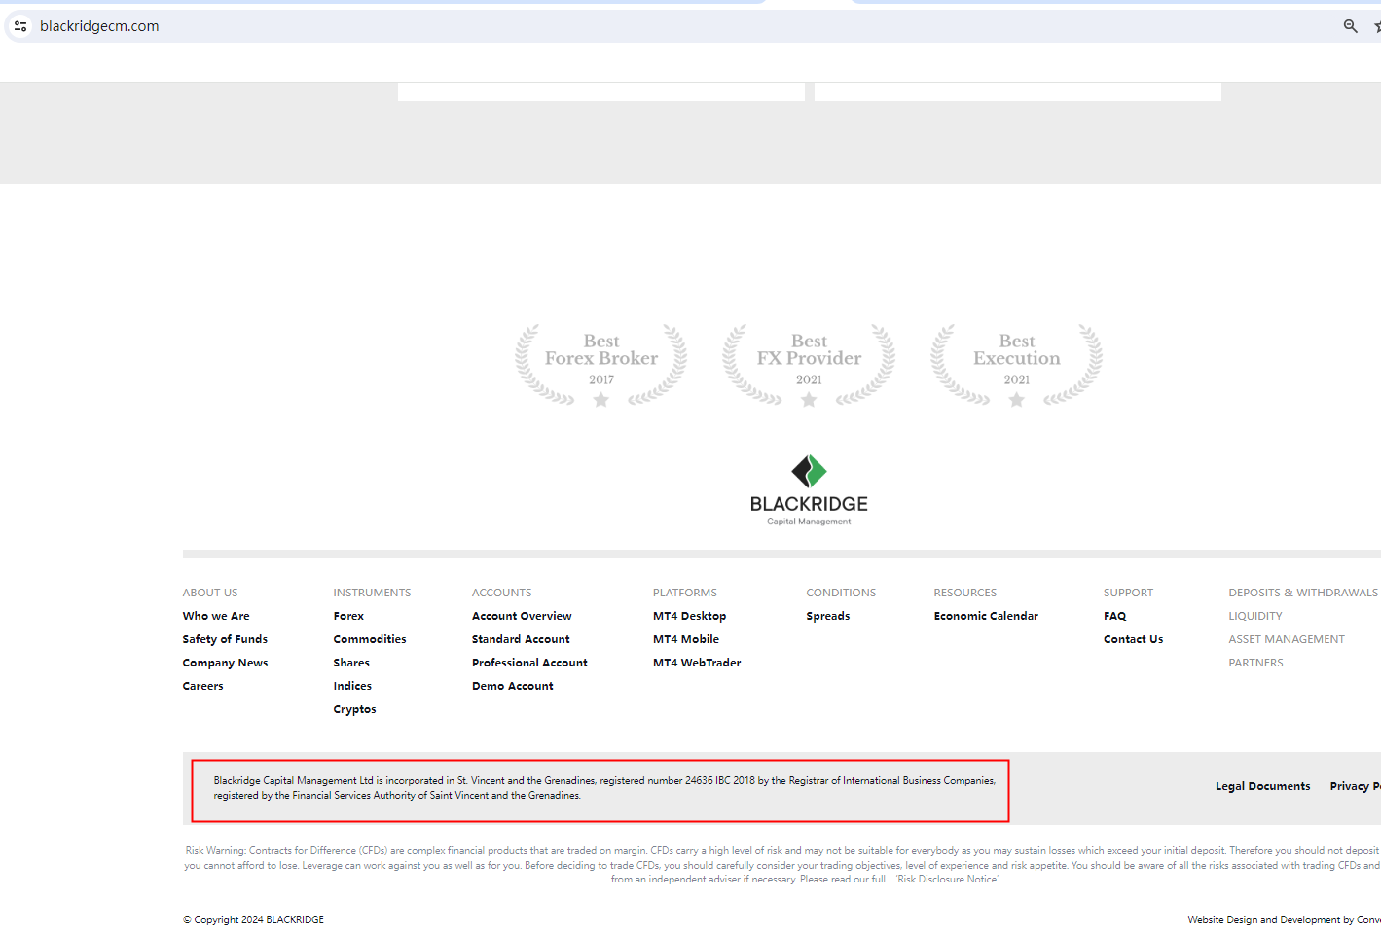Open the Economic Calendar resource
This screenshot has width=1381, height=936.
tap(986, 616)
